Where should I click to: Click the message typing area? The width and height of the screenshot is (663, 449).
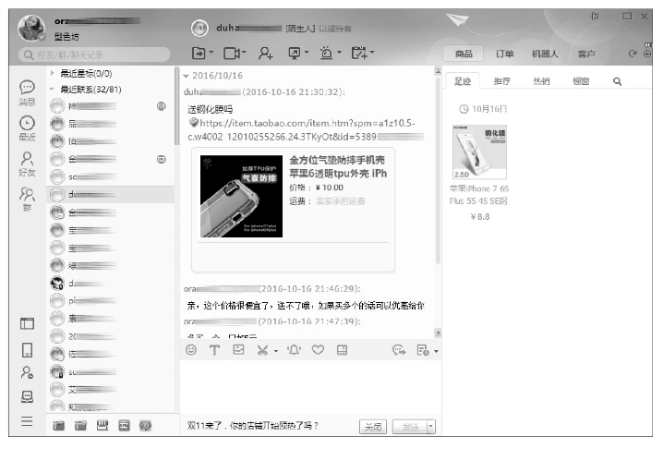click(x=310, y=387)
